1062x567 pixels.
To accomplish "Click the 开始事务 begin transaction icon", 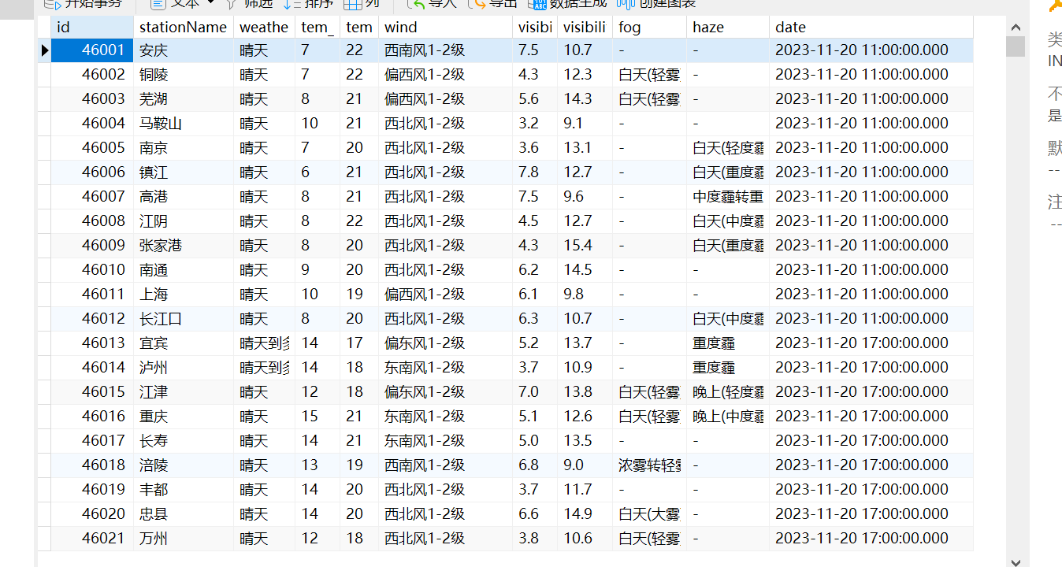I will [x=49, y=3].
